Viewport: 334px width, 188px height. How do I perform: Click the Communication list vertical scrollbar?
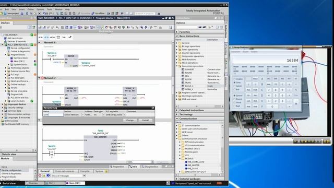point(222,148)
